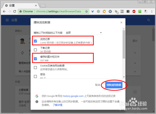
Task: Click the Chrome site info chip
Action: coord(26,11)
